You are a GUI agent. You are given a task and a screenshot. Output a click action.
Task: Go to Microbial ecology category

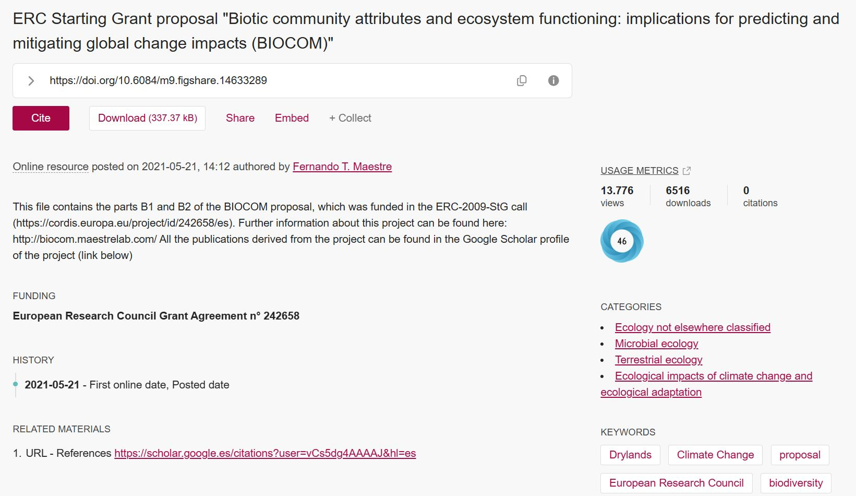click(x=656, y=344)
